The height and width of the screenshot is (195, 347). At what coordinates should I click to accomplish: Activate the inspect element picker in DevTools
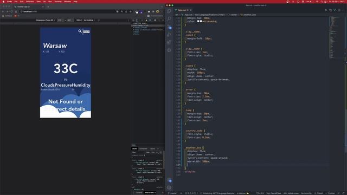(133, 20)
